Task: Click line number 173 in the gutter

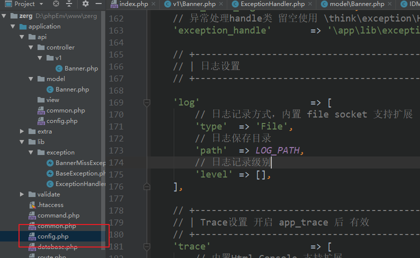Action: click(116, 150)
